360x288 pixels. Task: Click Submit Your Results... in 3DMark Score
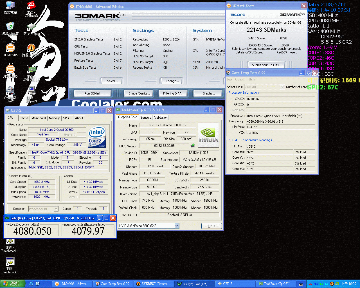[x=266, y=65]
